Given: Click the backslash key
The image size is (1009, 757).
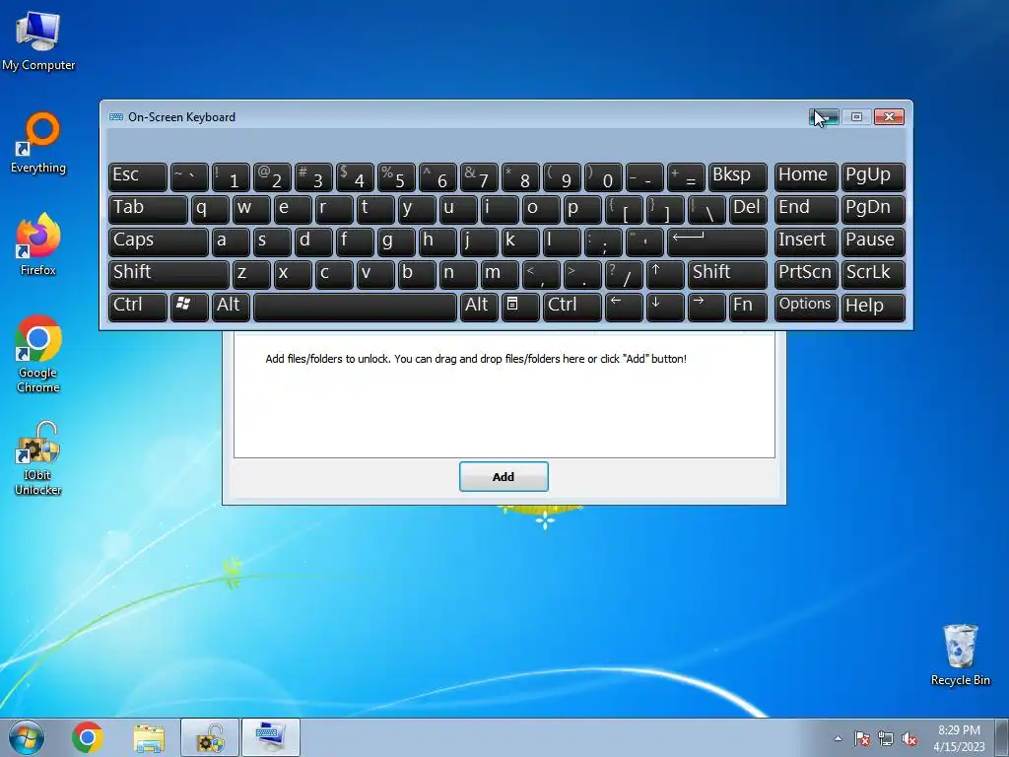Looking at the screenshot, I should [706, 209].
